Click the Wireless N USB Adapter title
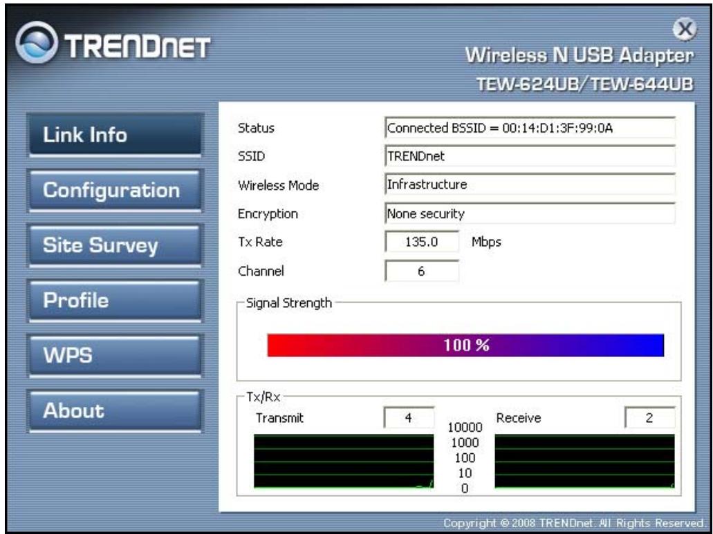This screenshot has height=534, width=713. (x=580, y=55)
